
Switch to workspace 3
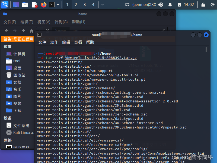[85, 5]
